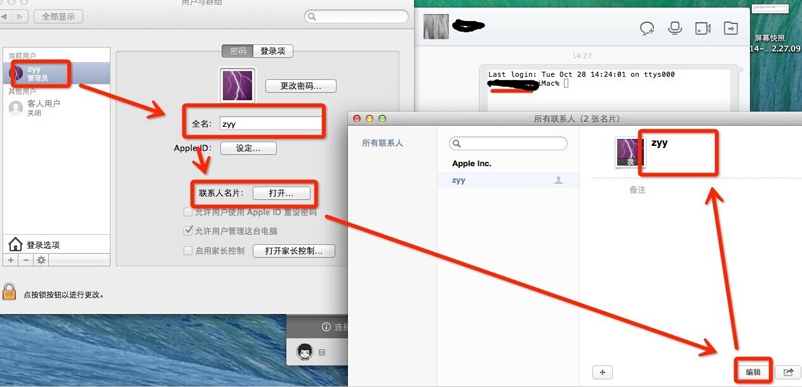Viewport: 802px width, 387px height.
Task: Click the small gray status square beside cartoon avatar
Action: (x=322, y=352)
